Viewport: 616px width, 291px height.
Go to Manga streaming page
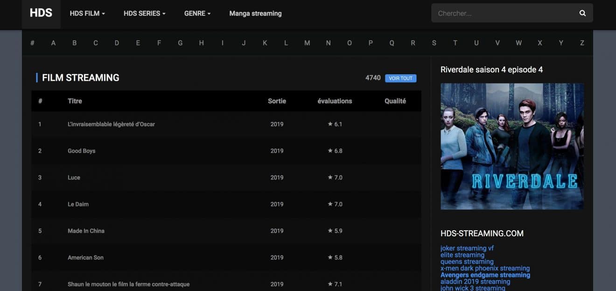pyautogui.click(x=255, y=14)
